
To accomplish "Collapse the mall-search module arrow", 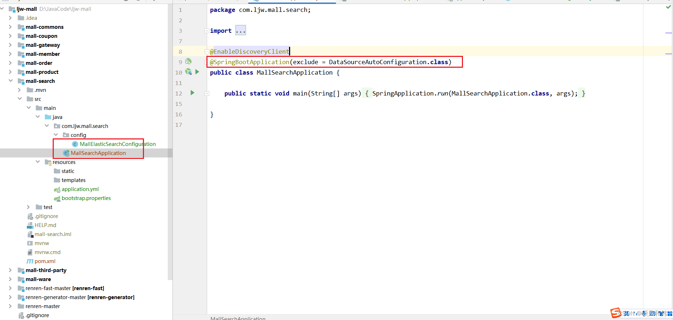I will pyautogui.click(x=10, y=81).
